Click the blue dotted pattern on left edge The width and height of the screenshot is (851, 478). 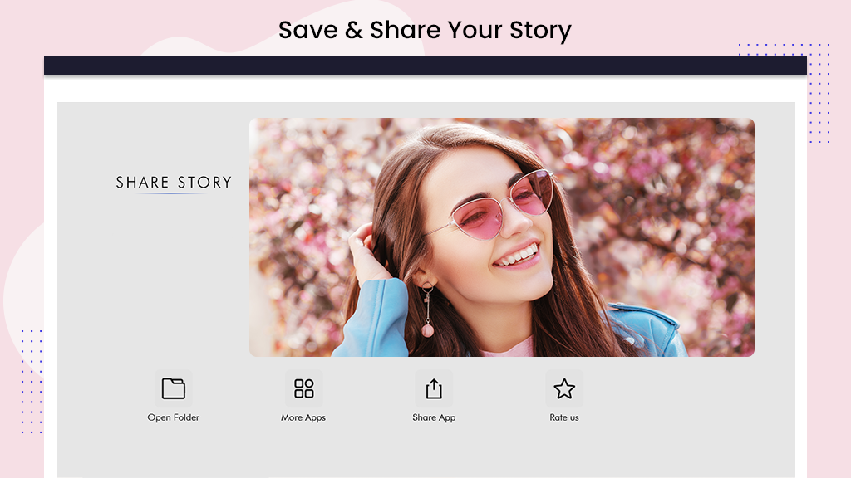32,381
